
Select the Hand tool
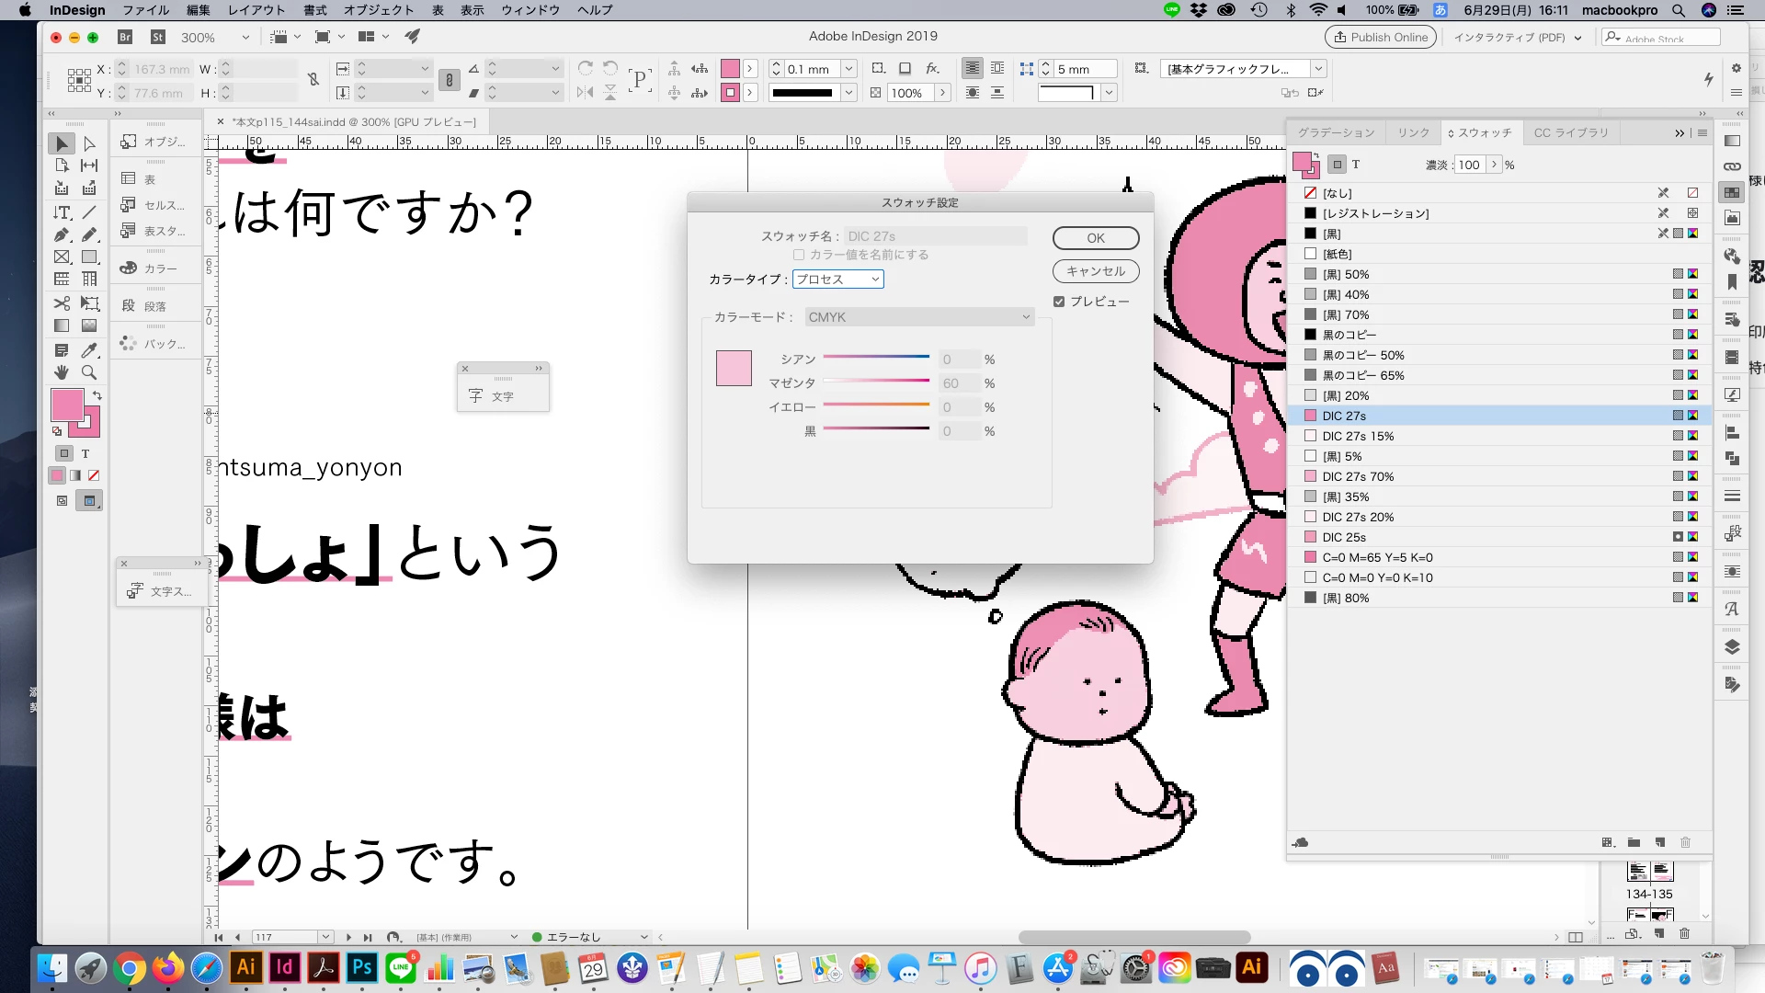coord(62,372)
